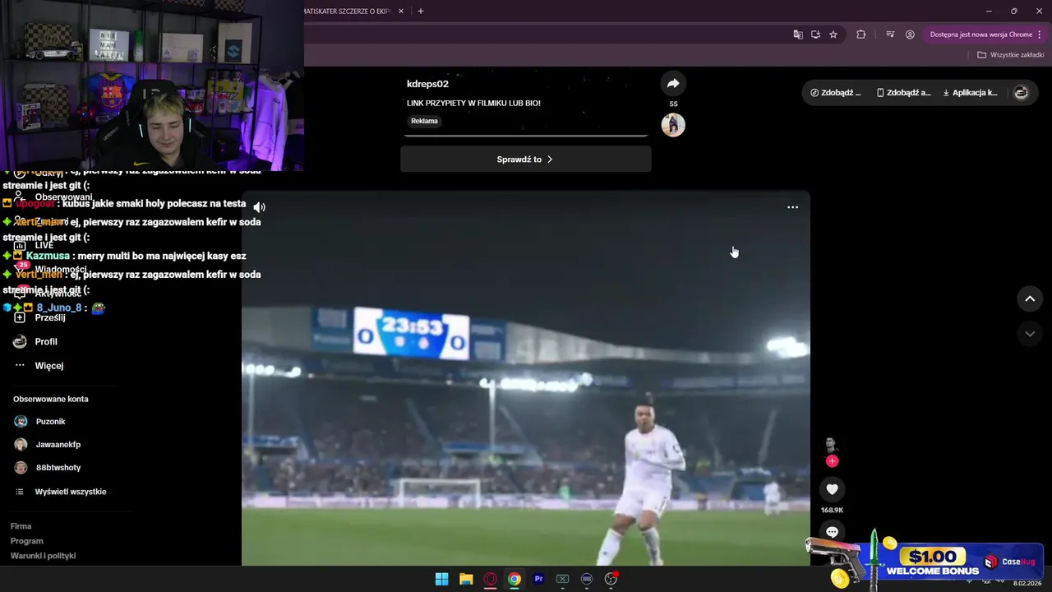Open kdreps02 avatar below share count

[x=673, y=125]
